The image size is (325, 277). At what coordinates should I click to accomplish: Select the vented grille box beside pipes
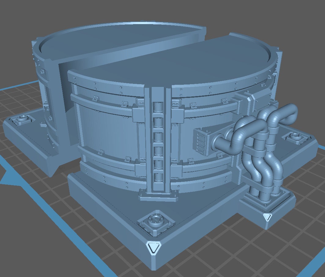[201, 141]
